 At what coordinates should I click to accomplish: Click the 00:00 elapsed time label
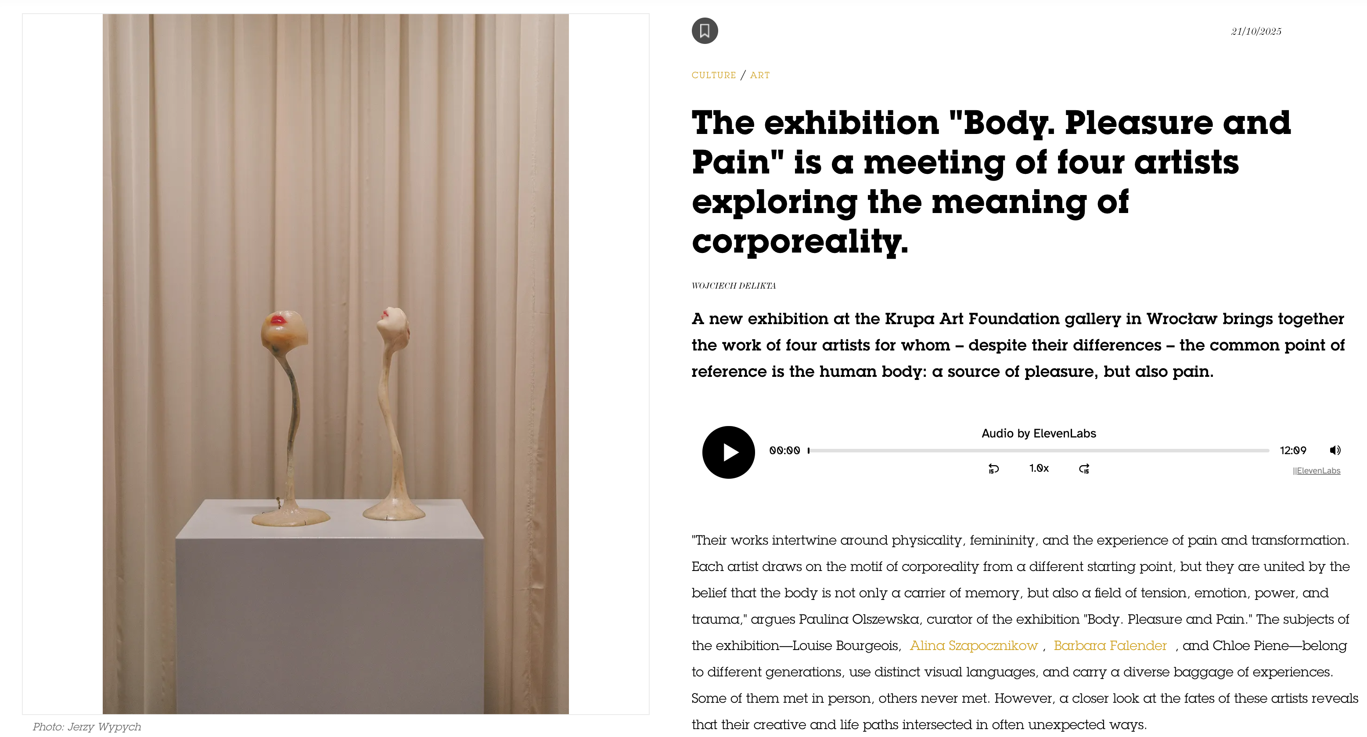click(x=784, y=450)
